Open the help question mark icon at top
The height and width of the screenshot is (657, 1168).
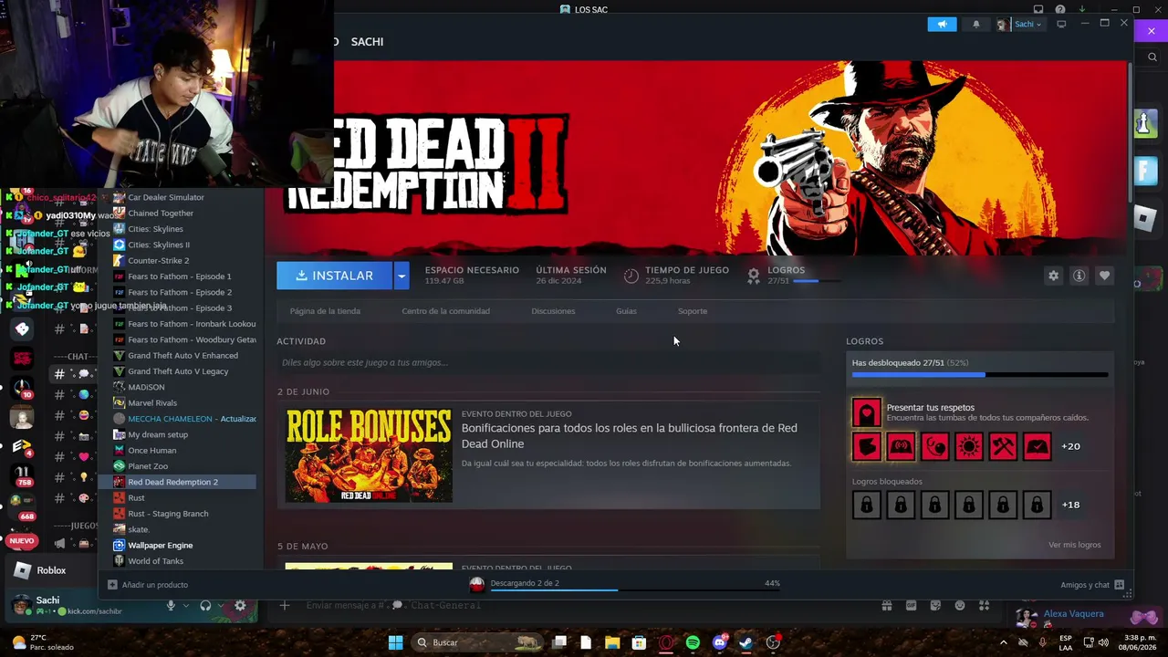pyautogui.click(x=1059, y=9)
